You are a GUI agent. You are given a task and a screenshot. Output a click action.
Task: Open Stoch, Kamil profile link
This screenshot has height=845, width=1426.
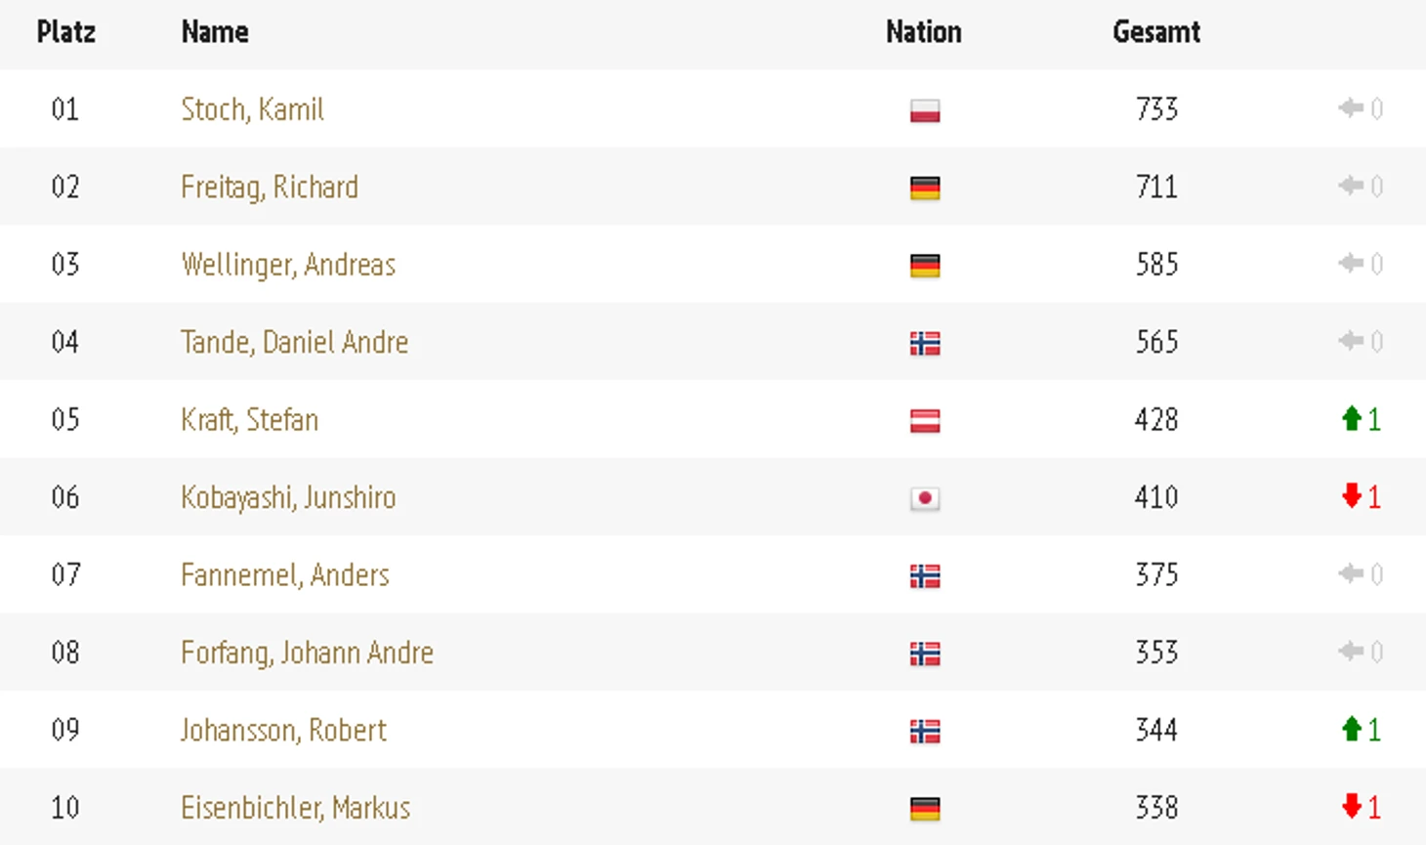[252, 109]
